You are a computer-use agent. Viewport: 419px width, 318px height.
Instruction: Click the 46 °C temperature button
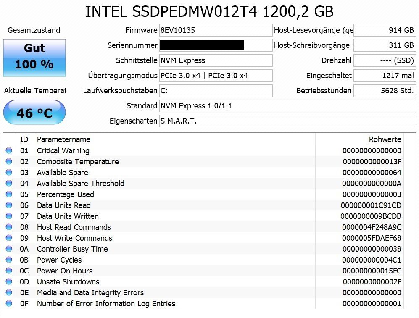(34, 113)
